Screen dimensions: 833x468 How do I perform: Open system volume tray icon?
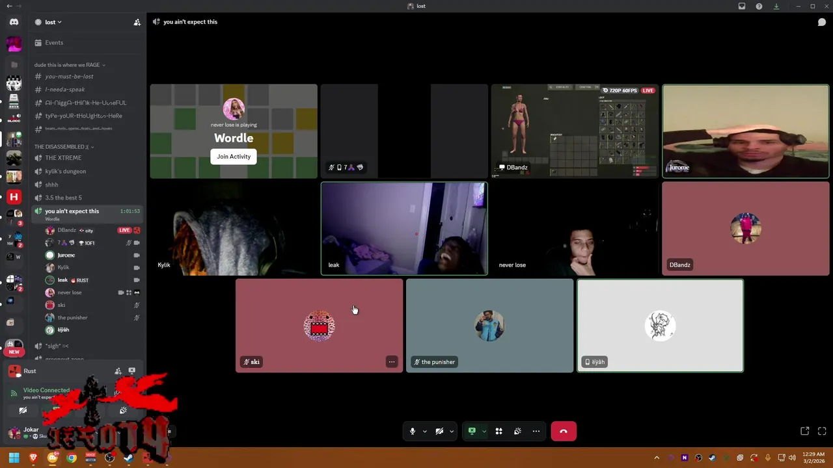tap(792, 458)
